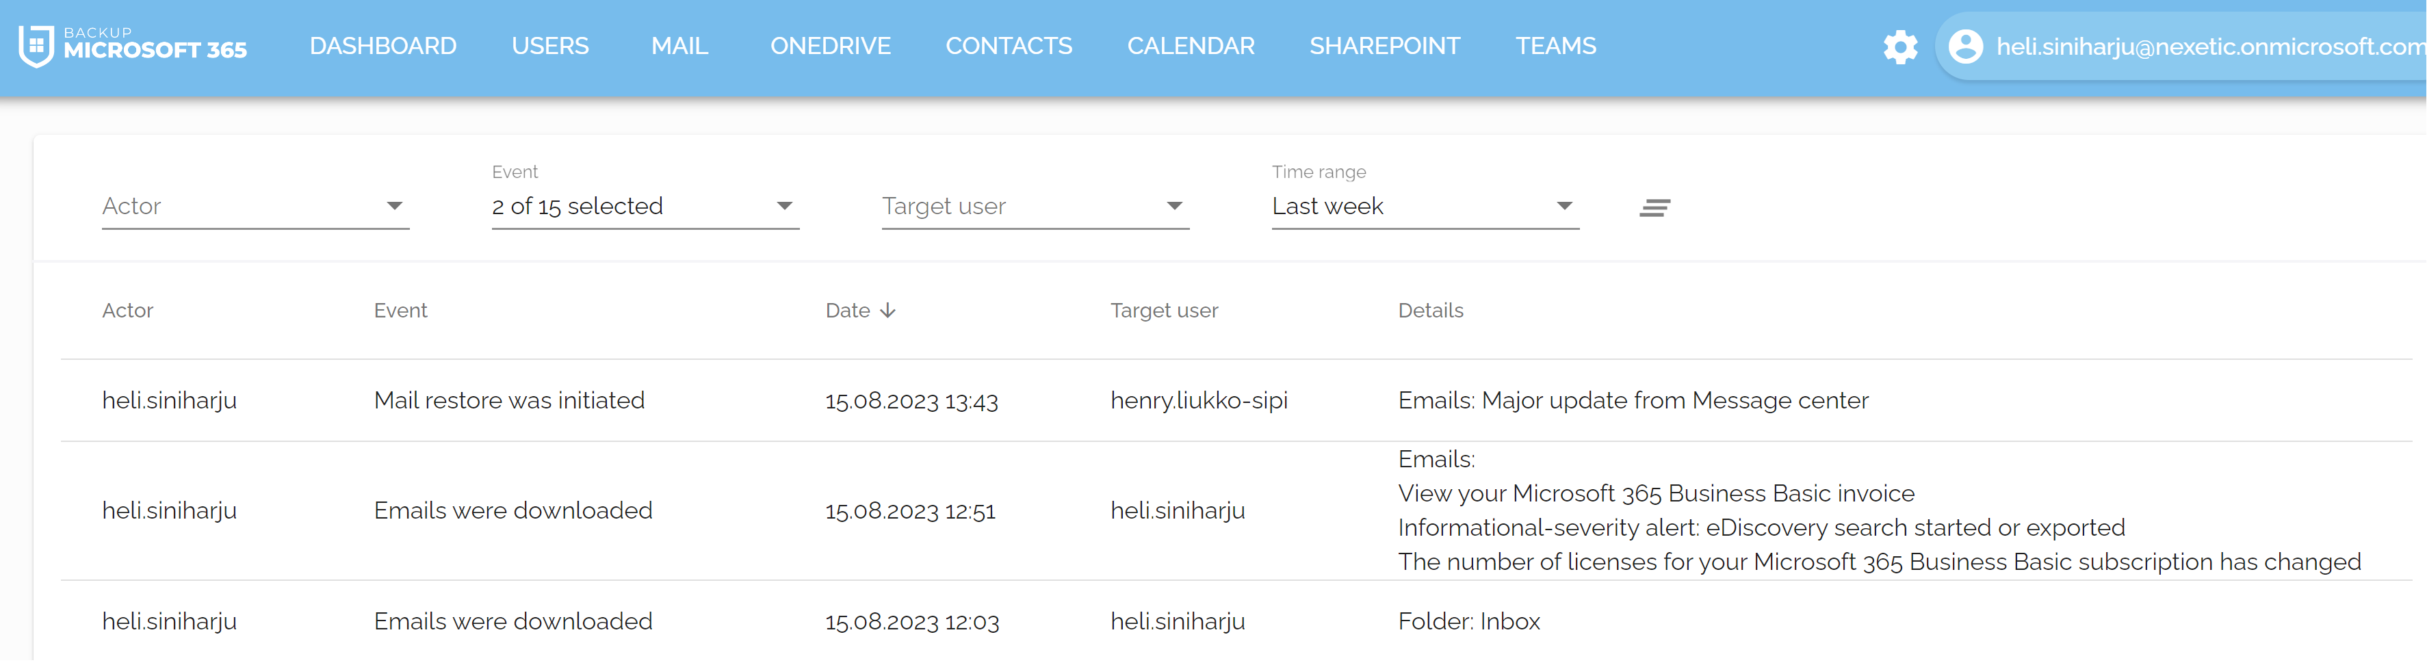The height and width of the screenshot is (665, 2427).
Task: Click Emails were downloaded in the 12:03 row
Action: click(512, 622)
